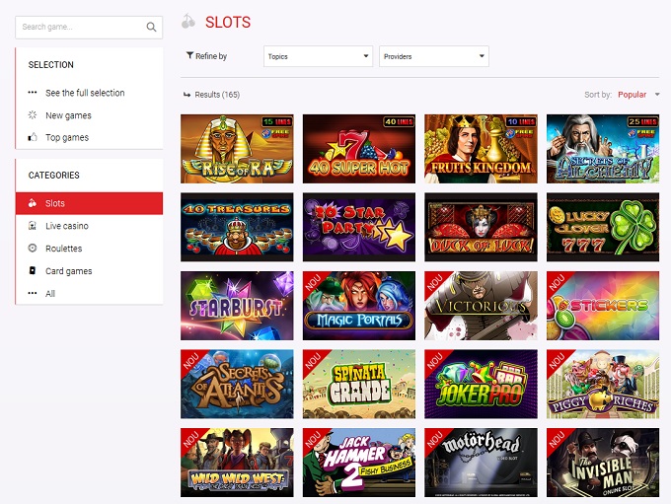The height and width of the screenshot is (504, 671).
Task: Click the Card games icon
Action: [x=33, y=271]
